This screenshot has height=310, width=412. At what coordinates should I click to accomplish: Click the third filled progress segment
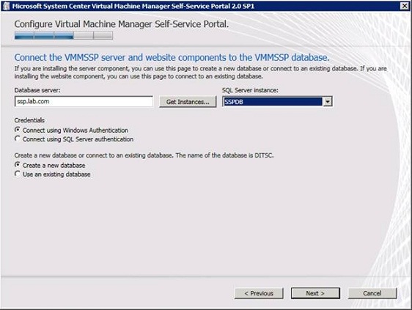(x=64, y=35)
